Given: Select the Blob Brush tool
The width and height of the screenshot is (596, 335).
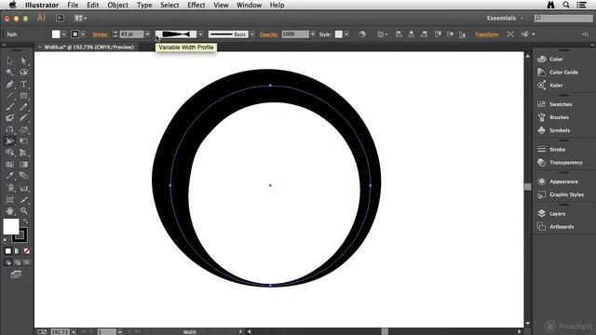Looking at the screenshot, I should (x=9, y=118).
